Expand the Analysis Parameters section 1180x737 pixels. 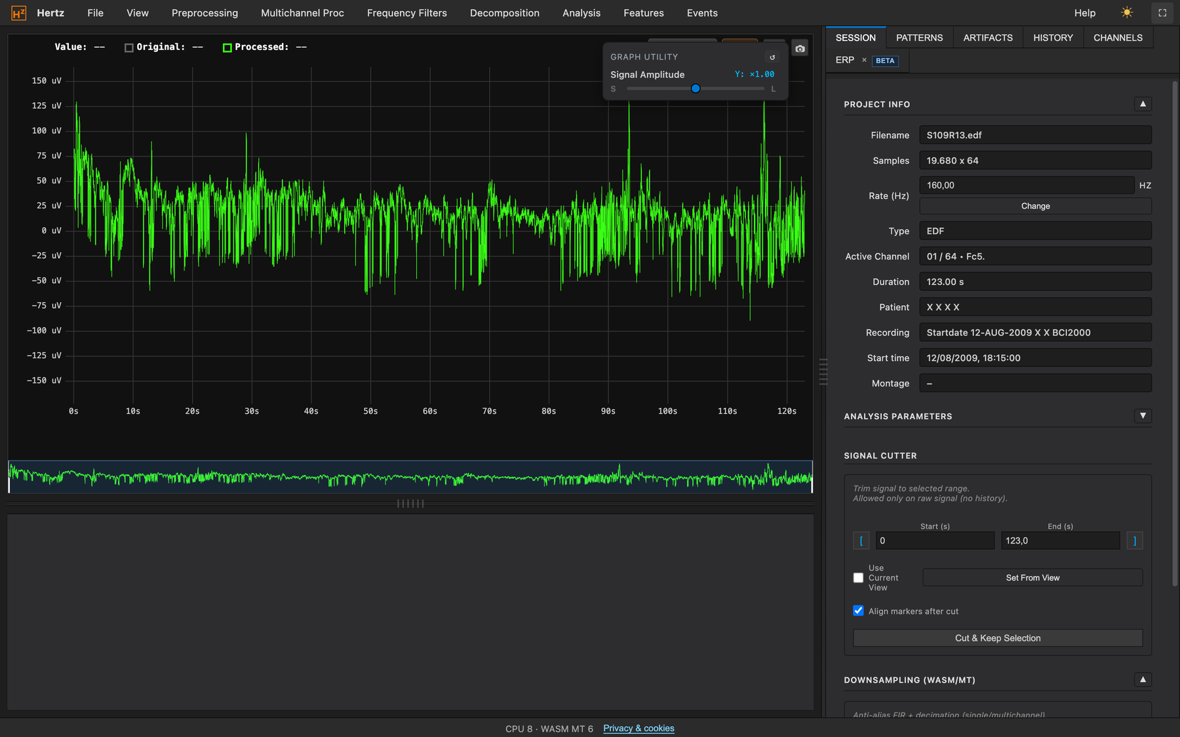pyautogui.click(x=1143, y=416)
